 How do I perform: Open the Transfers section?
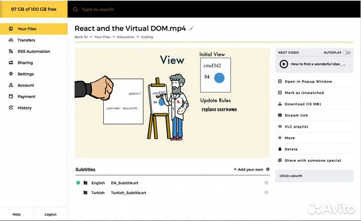tap(26, 40)
